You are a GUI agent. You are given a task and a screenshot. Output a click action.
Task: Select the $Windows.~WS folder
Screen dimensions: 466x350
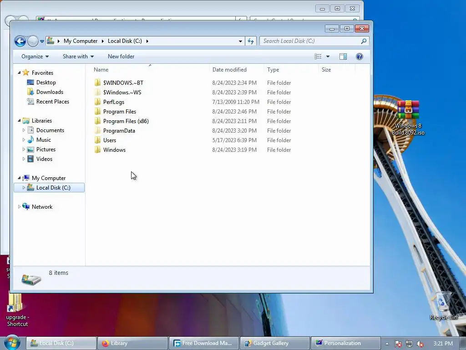(x=122, y=92)
